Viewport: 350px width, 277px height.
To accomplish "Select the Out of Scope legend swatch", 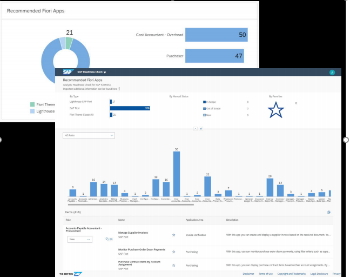I will [x=204, y=109].
